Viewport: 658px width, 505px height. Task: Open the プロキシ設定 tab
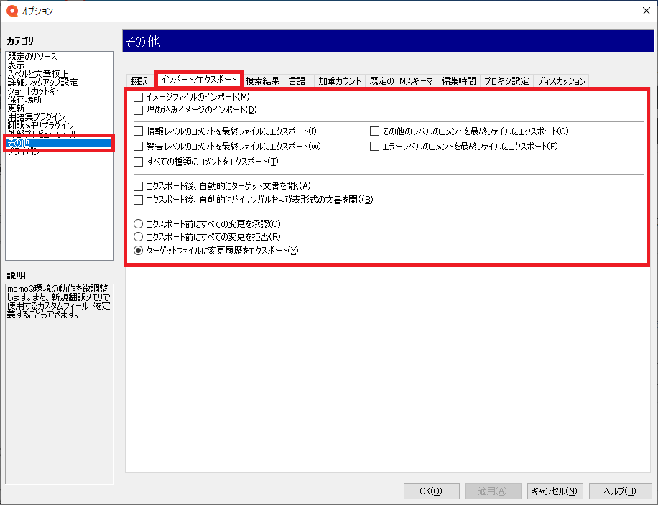[506, 81]
